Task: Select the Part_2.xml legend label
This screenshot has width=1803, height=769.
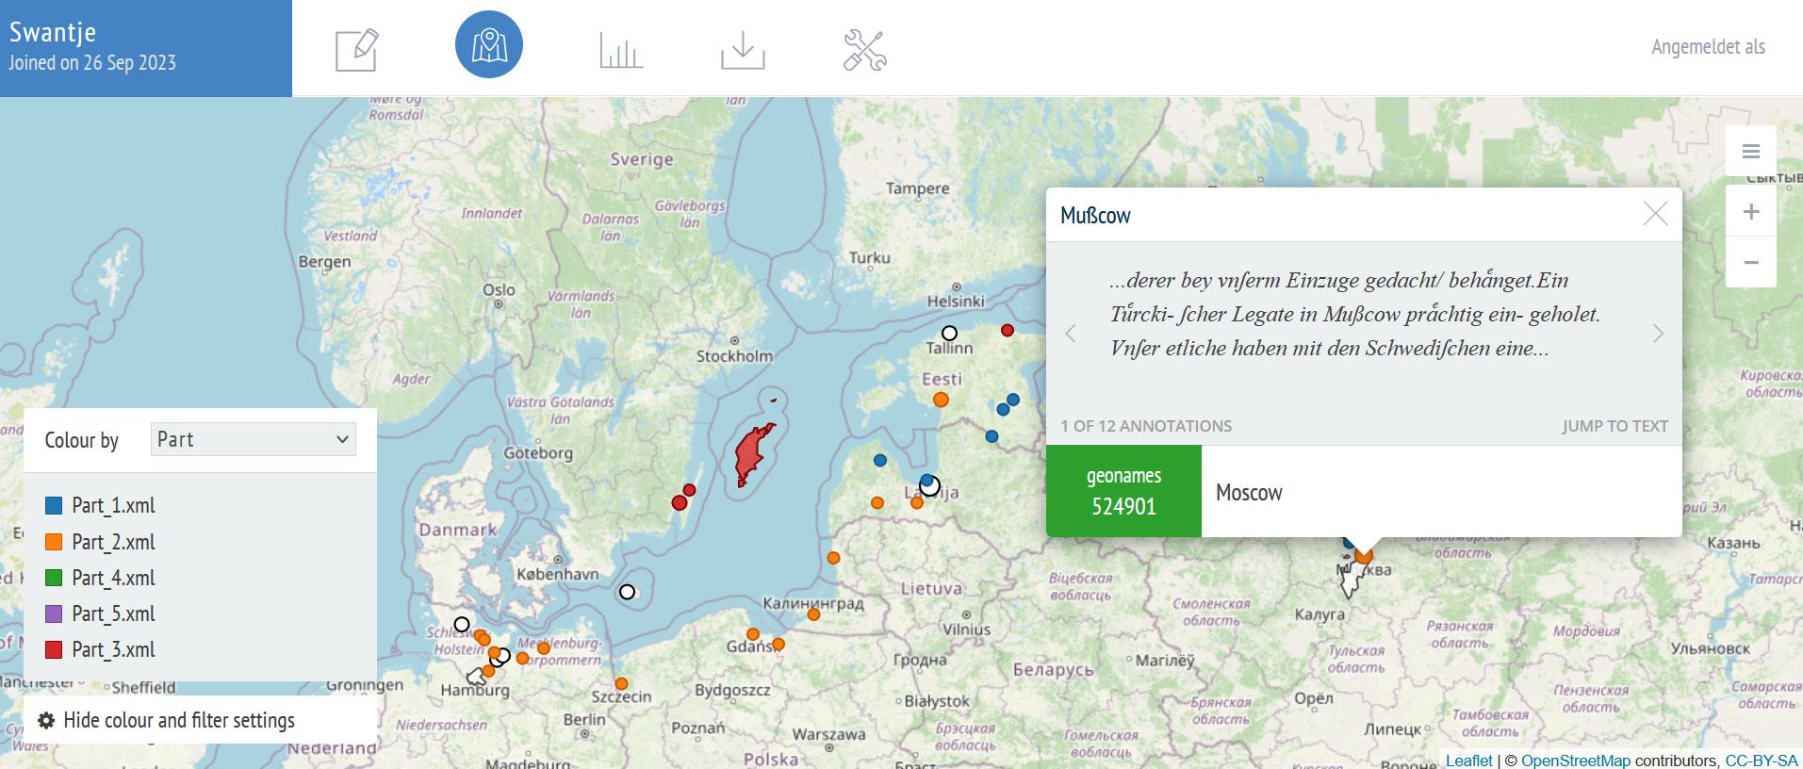Action: click(x=113, y=542)
